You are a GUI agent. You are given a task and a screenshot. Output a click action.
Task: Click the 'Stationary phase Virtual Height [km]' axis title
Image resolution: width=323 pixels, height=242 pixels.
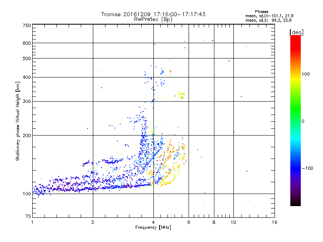click(x=18, y=121)
